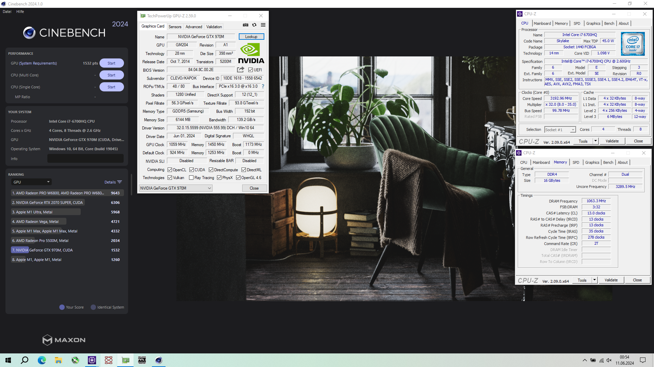Open the Socket #1 selection dropdown
This screenshot has height=367, width=654.
pos(560,129)
